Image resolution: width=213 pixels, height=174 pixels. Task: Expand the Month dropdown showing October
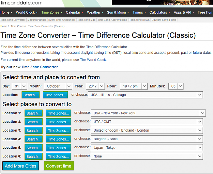click(58, 86)
